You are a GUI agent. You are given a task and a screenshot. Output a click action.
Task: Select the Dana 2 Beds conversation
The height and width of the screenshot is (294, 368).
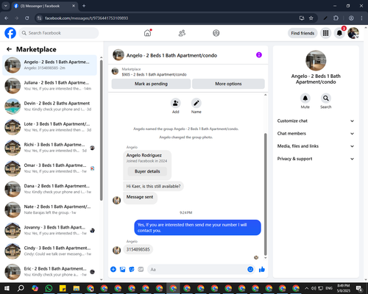click(49, 189)
